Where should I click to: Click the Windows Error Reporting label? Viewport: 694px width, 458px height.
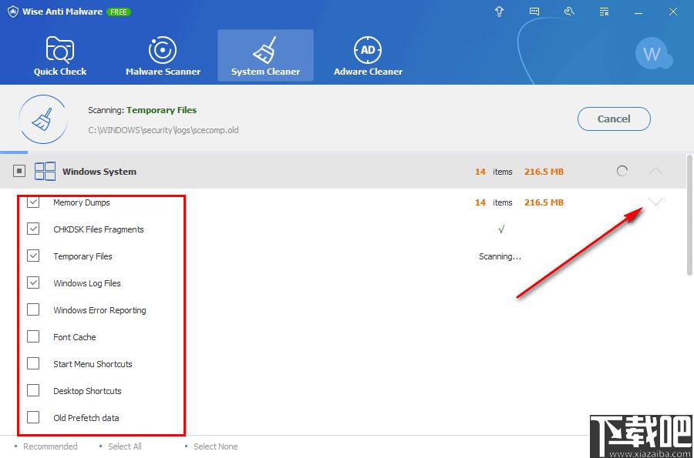(x=99, y=310)
